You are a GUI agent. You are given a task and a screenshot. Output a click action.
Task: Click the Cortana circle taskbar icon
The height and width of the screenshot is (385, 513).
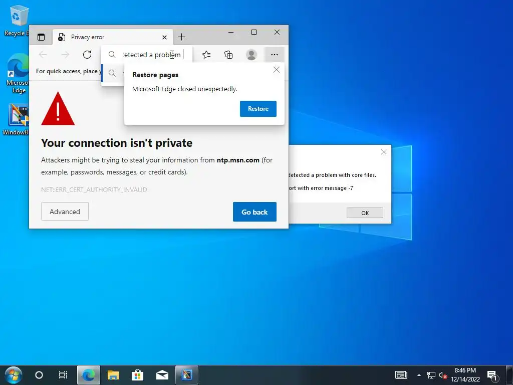click(x=39, y=375)
